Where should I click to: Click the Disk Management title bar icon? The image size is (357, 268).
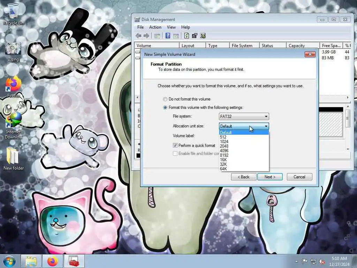click(137, 20)
